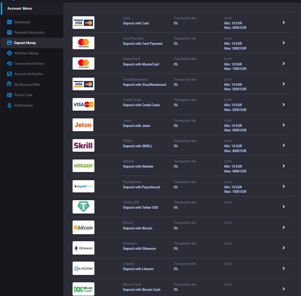The image size is (301, 296).
Task: Select the Visa logo in Credit Cards row
Action: pos(83,104)
